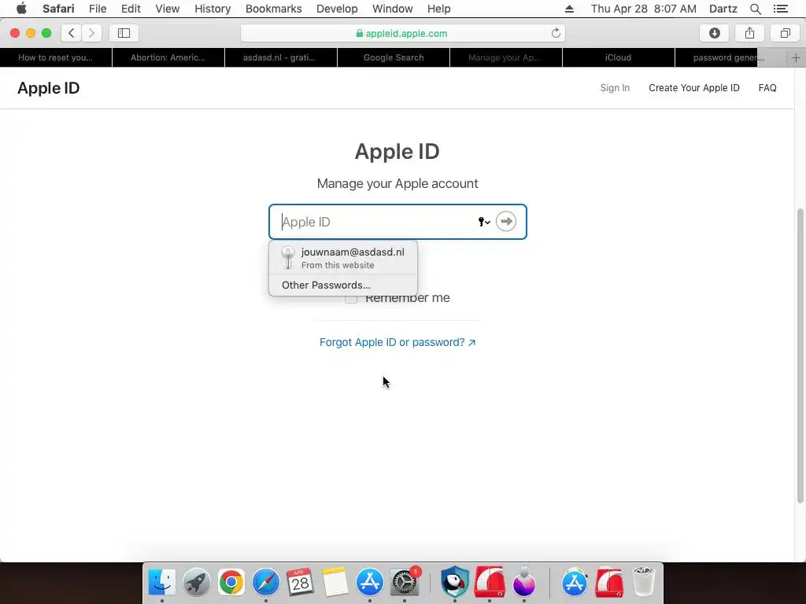This screenshot has width=806, height=604.
Task: Reload the appleid.apple.com page
Action: point(556,33)
